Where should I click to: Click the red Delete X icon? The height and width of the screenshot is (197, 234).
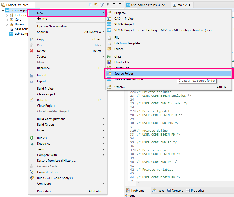(32, 51)
